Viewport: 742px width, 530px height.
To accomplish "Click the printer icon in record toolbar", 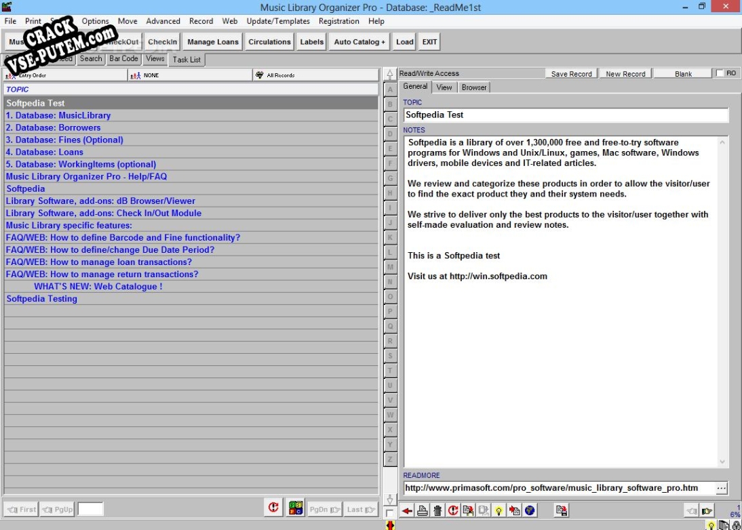I will [x=423, y=510].
